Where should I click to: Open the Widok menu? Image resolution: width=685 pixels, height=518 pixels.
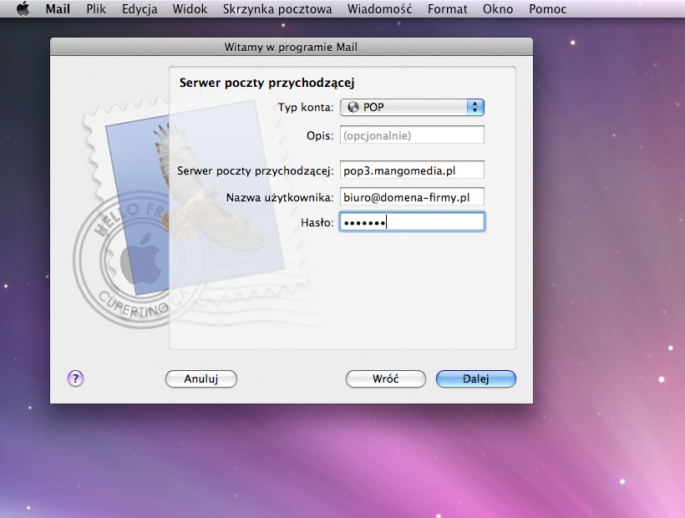pyautogui.click(x=190, y=8)
